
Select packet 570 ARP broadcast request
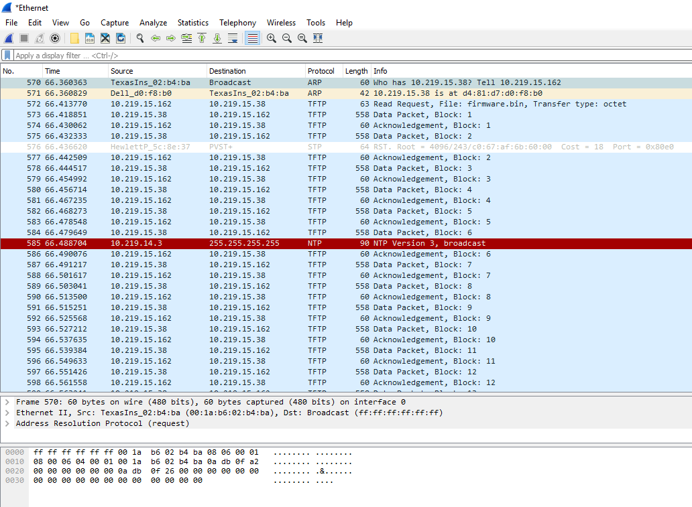click(346, 82)
